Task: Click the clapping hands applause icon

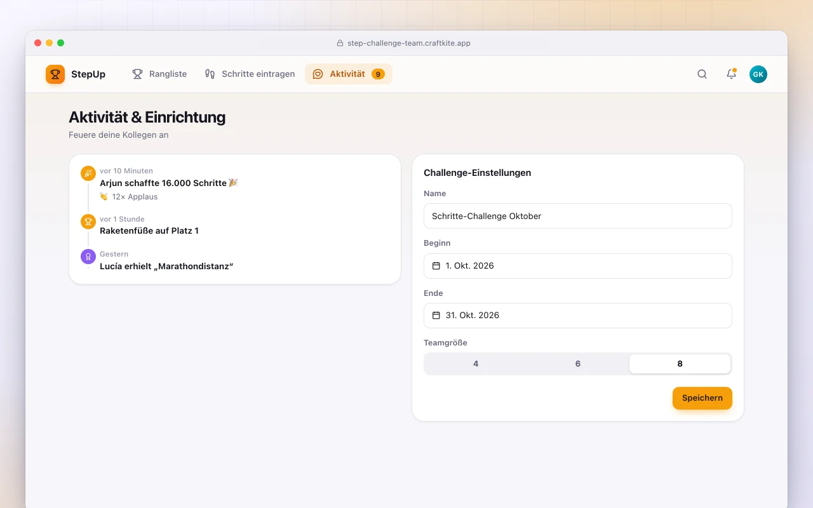Action: coord(104,197)
